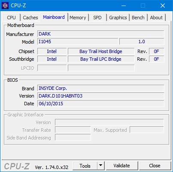Close the CPU-Z window with X
Screen dimensions: 173x172
tap(163, 6)
